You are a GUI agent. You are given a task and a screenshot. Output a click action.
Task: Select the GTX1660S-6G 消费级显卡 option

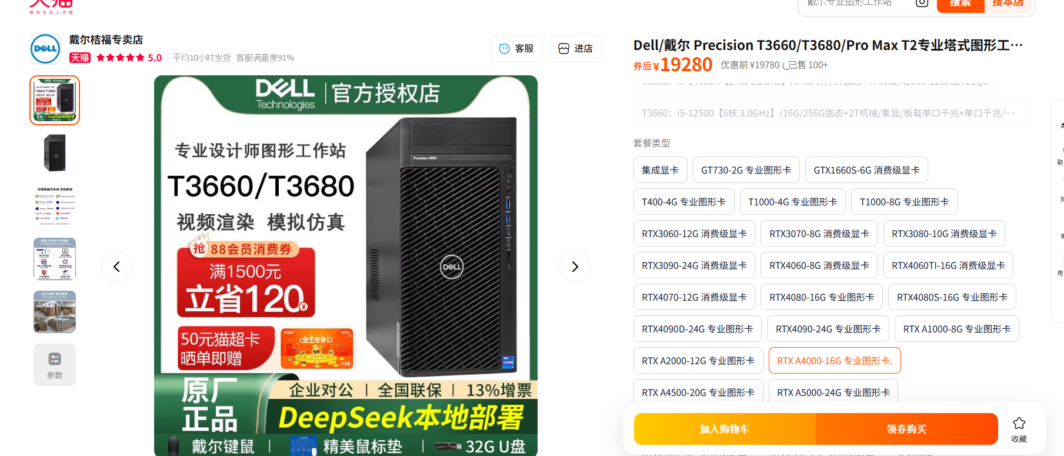866,170
